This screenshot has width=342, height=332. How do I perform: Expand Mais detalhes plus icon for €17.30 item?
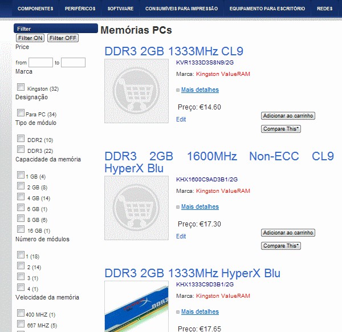click(x=178, y=207)
